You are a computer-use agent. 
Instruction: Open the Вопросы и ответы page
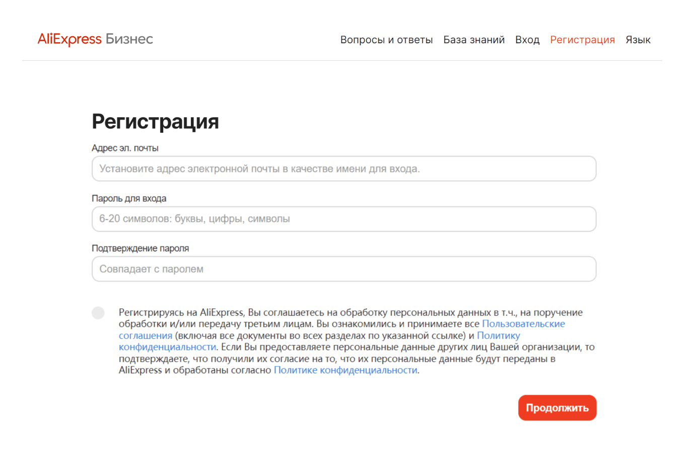(387, 39)
